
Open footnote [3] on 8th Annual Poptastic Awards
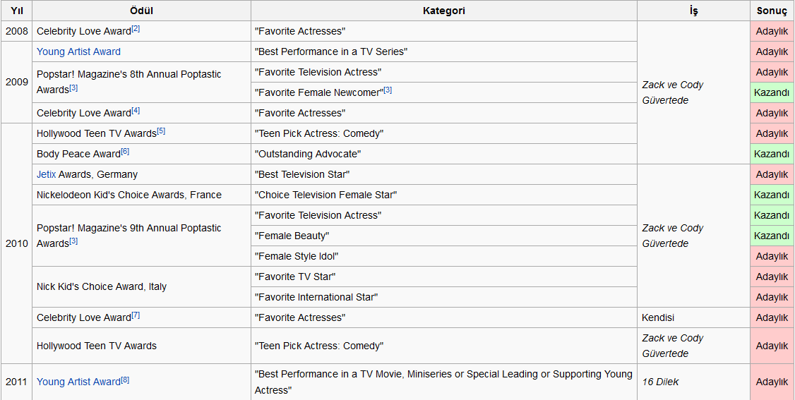pos(73,88)
